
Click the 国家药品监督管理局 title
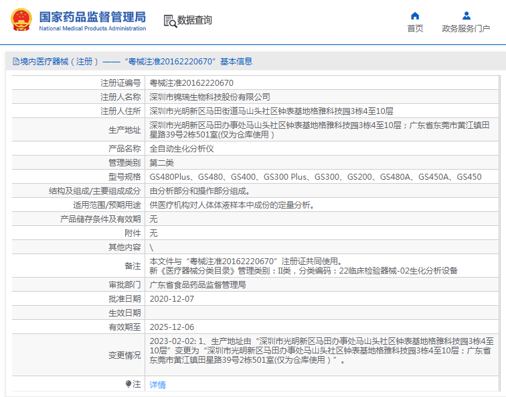[x=92, y=17]
